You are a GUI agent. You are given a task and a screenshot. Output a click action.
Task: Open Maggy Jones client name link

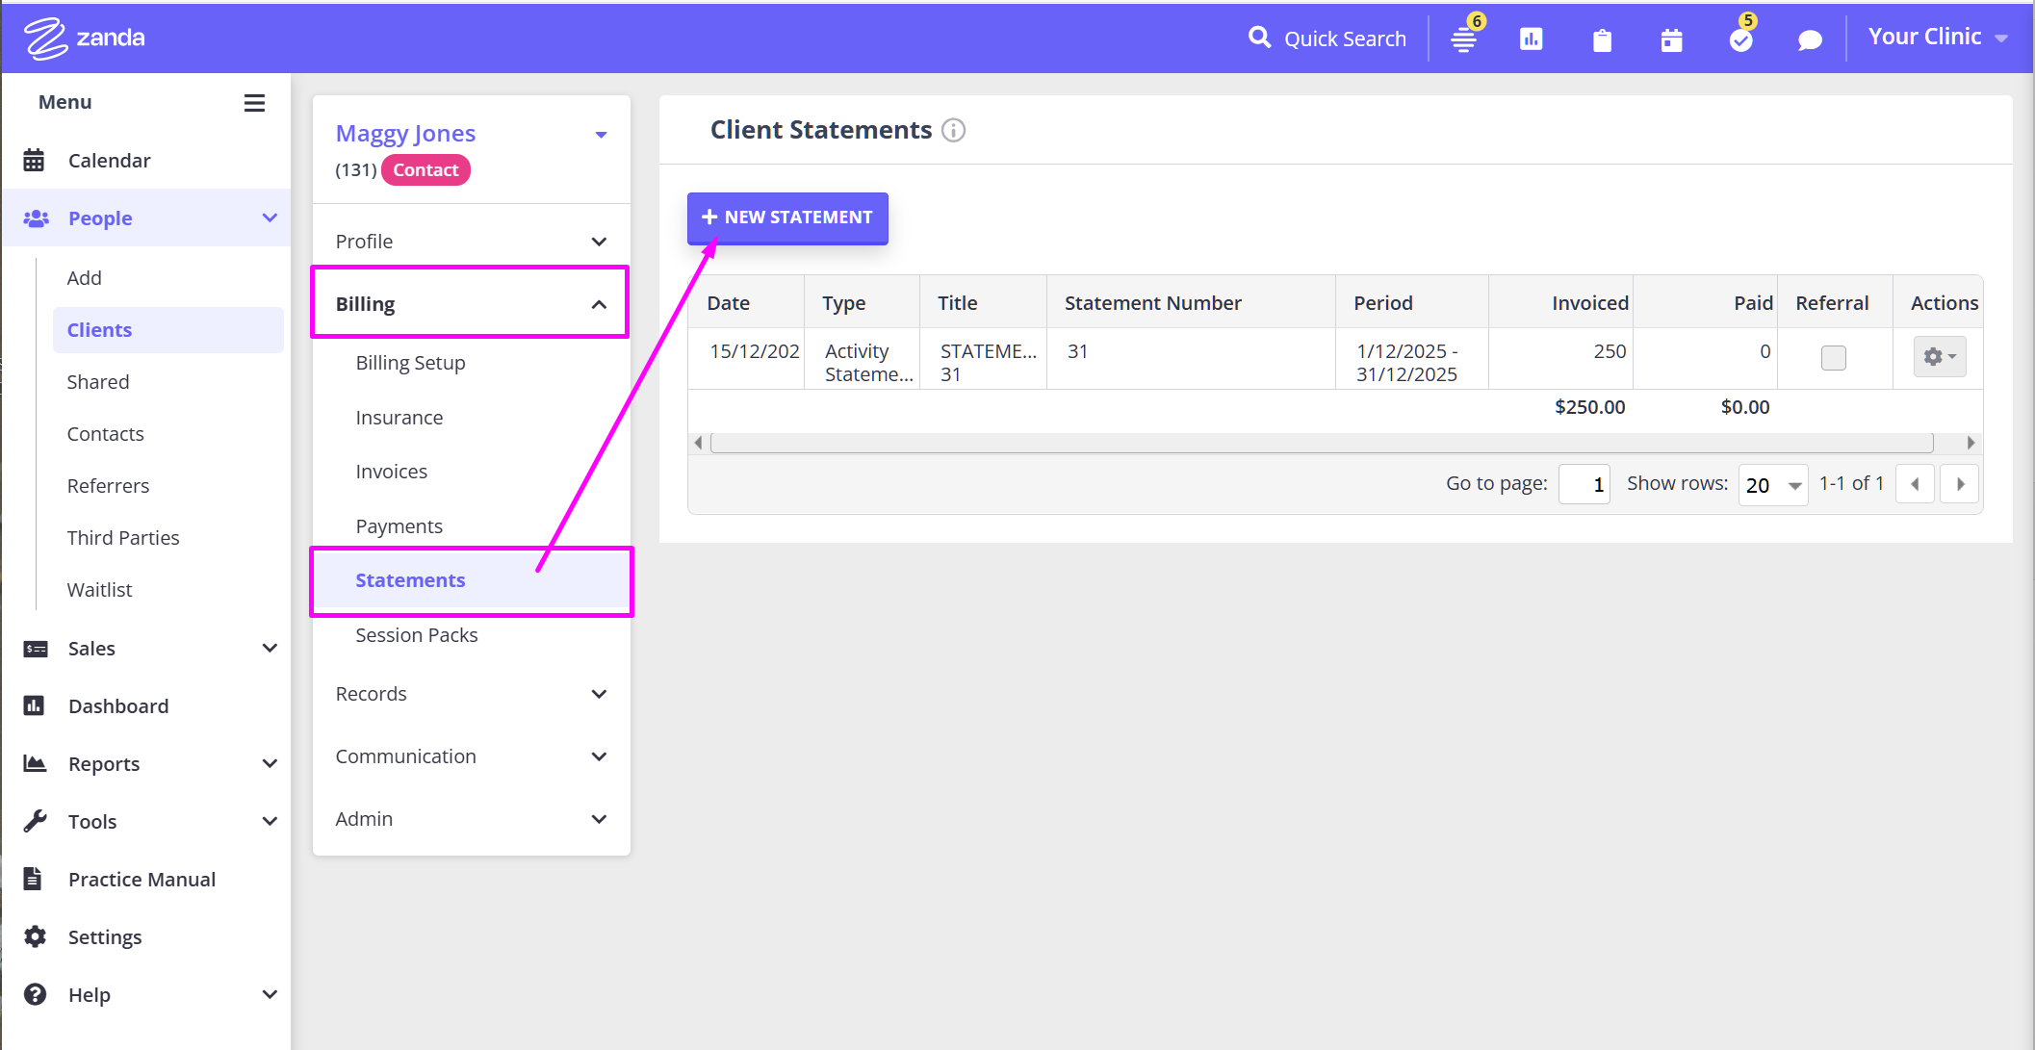[405, 133]
